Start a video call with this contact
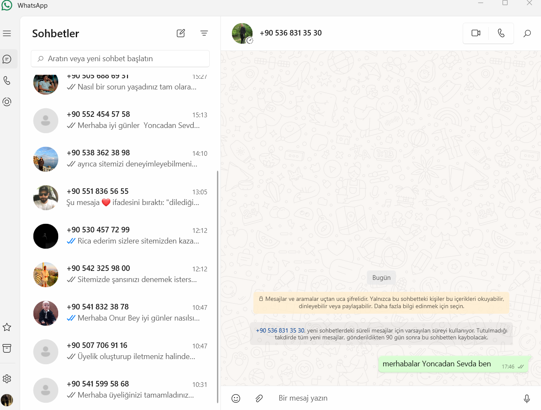The image size is (541, 410). 476,33
